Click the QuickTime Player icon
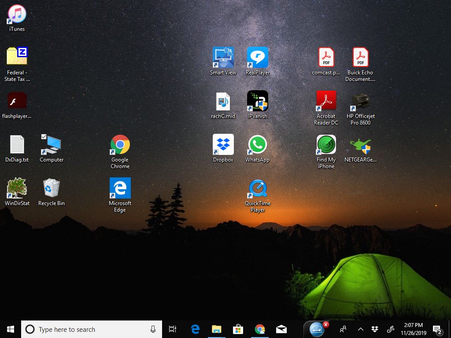The height and width of the screenshot is (338, 451). 258,188
